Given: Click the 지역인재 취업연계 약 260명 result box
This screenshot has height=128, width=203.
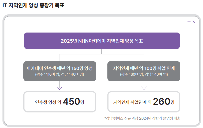Looking at the screenshot, I should [x=144, y=102].
